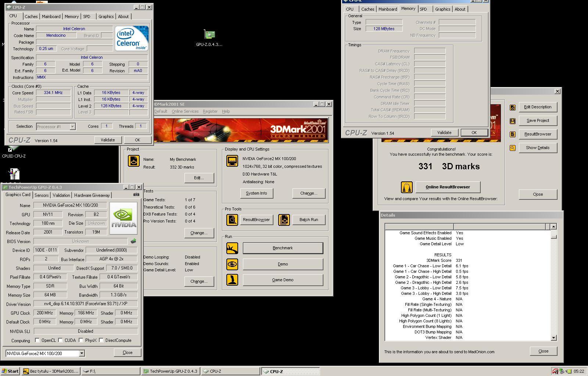Screen dimensions: 588x376
Task: Click the monitor icon in Display and CPU Settings
Action: (x=232, y=161)
